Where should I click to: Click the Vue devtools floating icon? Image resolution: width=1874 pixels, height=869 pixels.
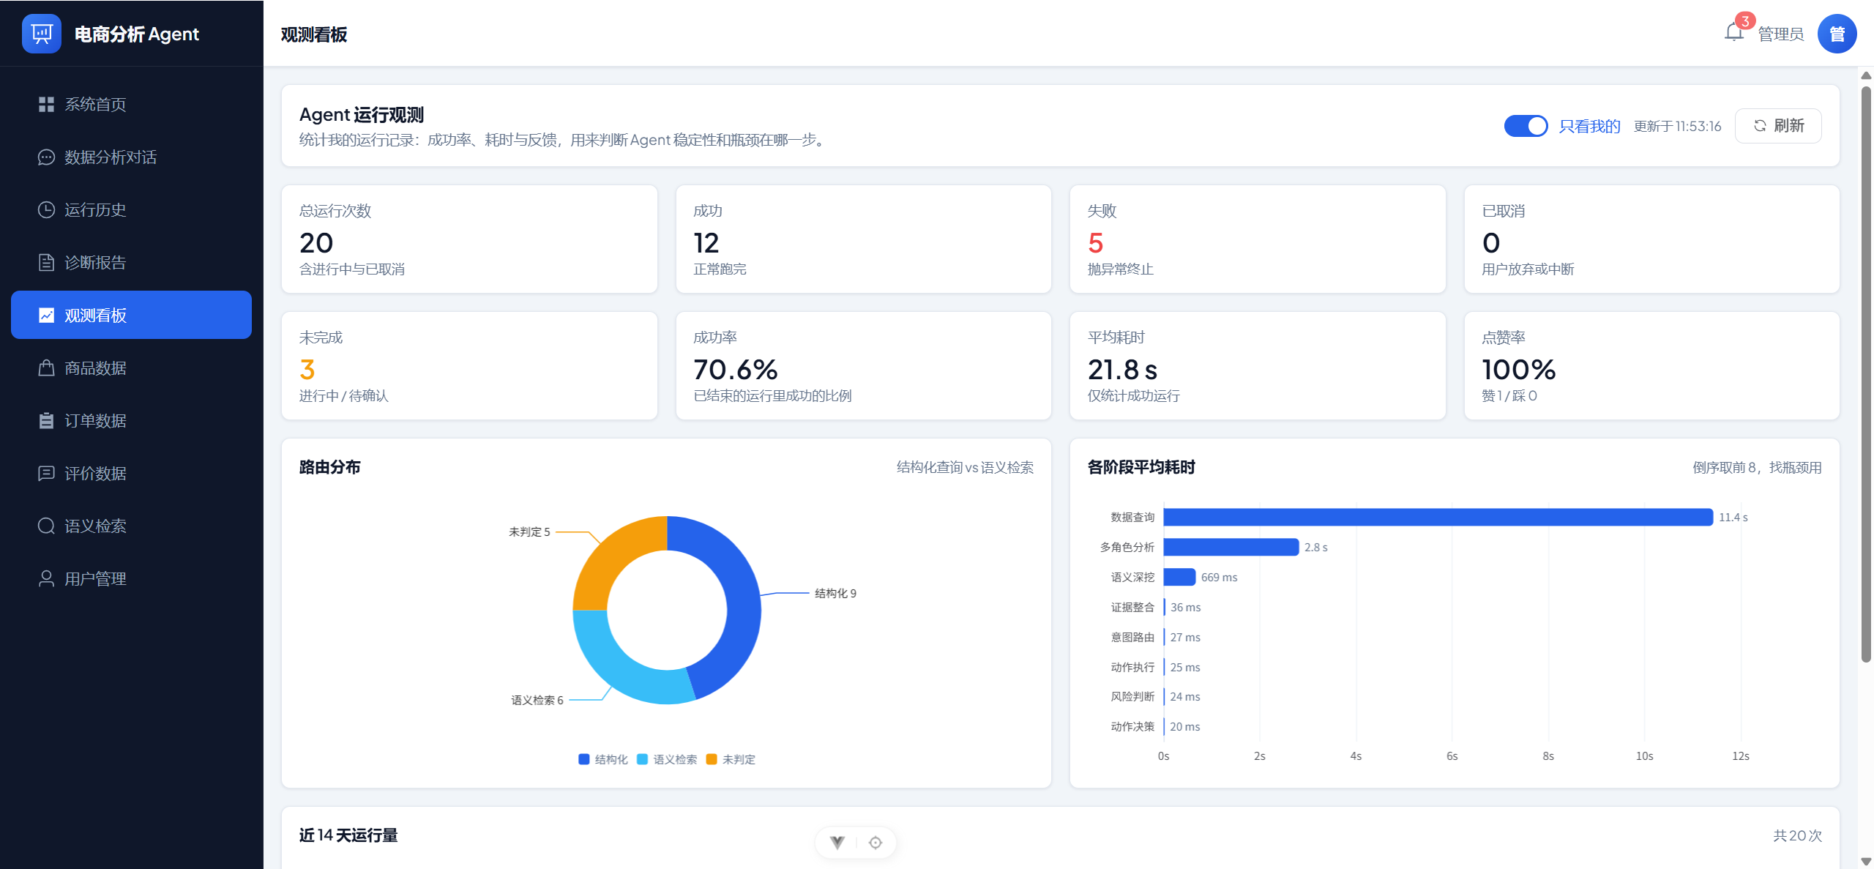click(x=837, y=843)
